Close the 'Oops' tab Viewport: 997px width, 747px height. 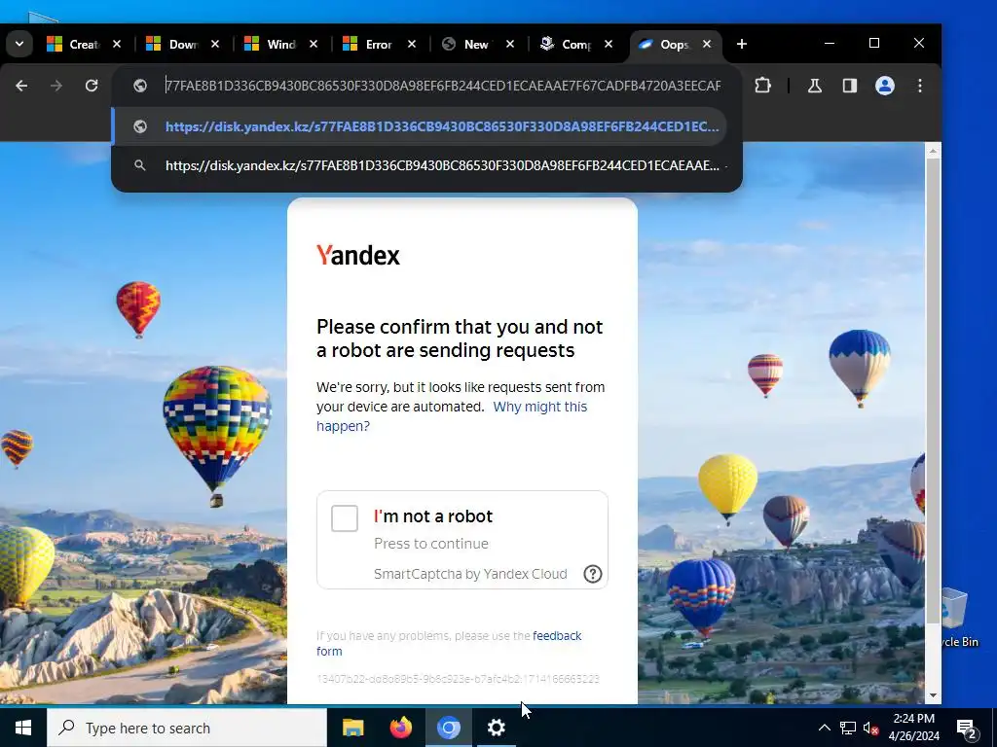point(707,44)
